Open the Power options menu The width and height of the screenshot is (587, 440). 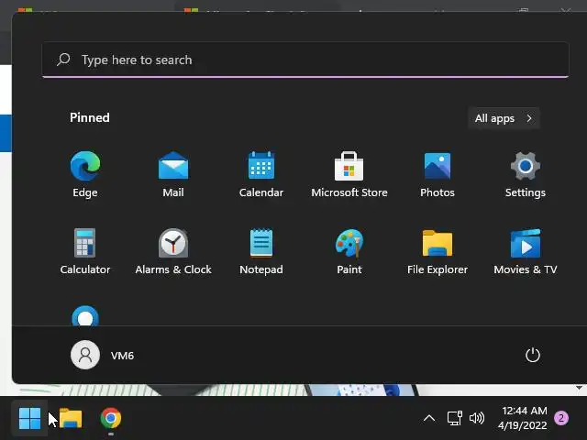pyautogui.click(x=532, y=355)
